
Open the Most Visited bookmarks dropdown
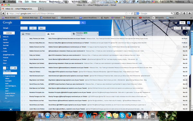pos(10,18)
